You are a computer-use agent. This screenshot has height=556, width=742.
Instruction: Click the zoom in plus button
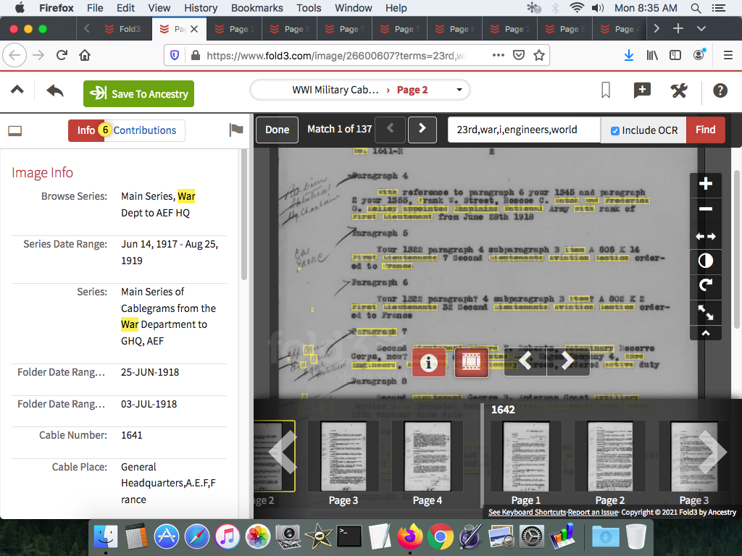pos(706,185)
